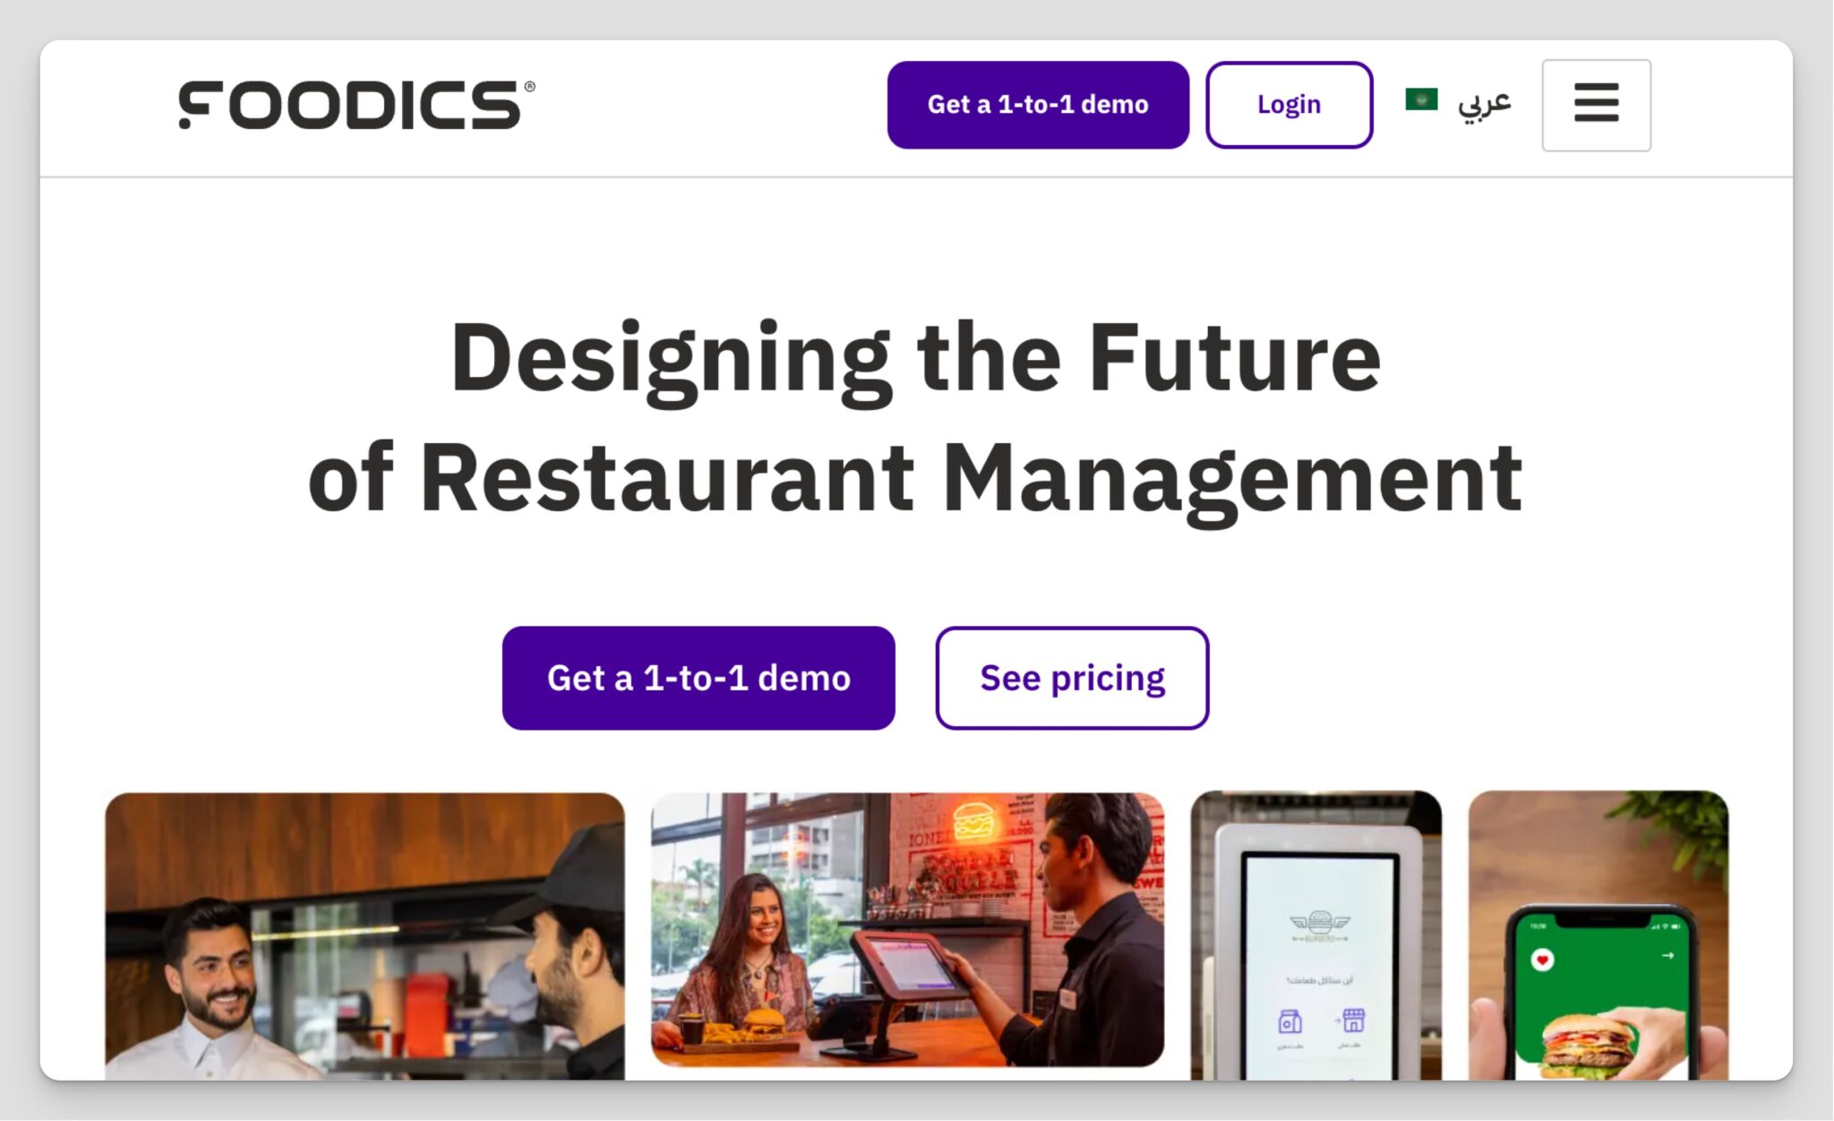Click the burger logo on kiosk screen

click(1319, 925)
